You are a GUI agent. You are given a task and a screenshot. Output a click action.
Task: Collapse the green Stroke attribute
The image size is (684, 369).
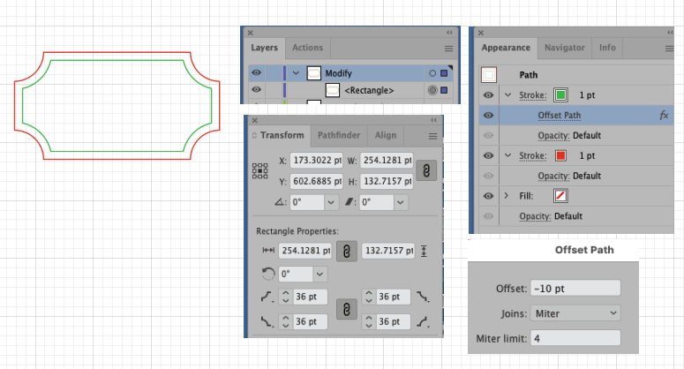[507, 94]
